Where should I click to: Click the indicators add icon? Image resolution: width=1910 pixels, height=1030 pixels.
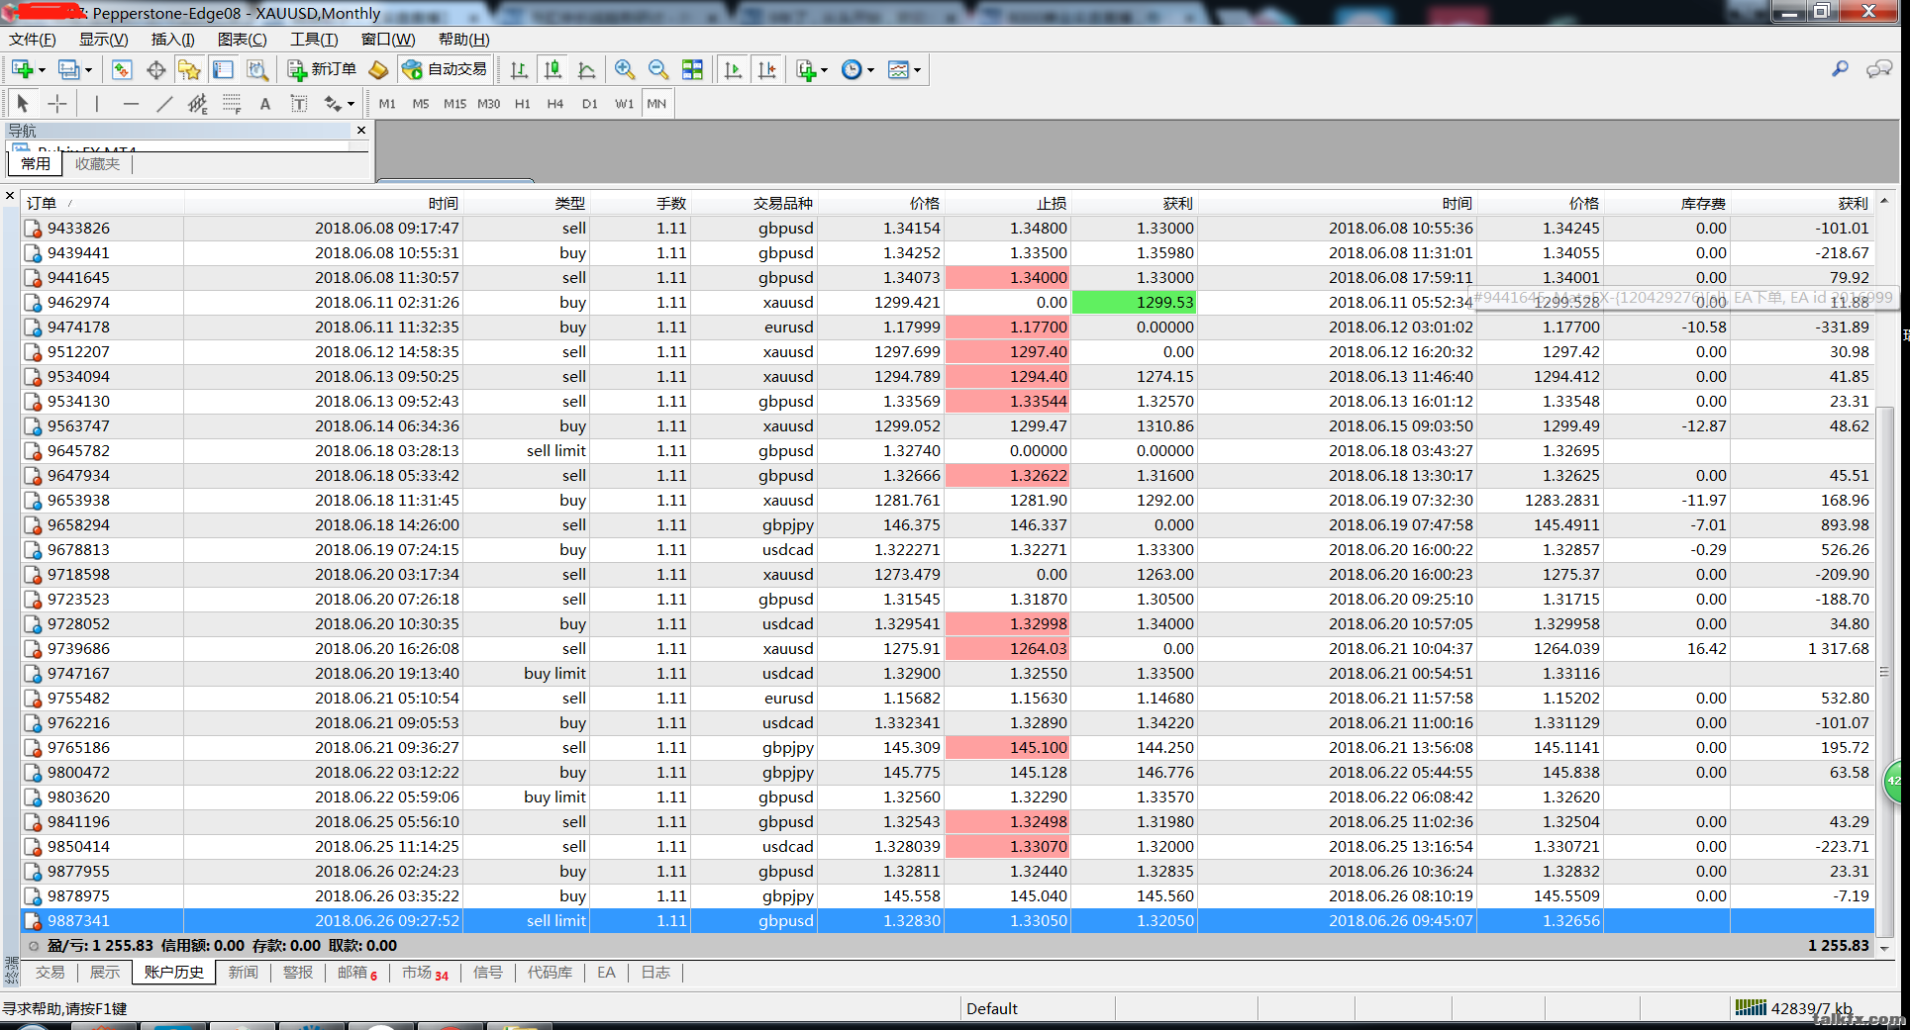click(x=806, y=69)
